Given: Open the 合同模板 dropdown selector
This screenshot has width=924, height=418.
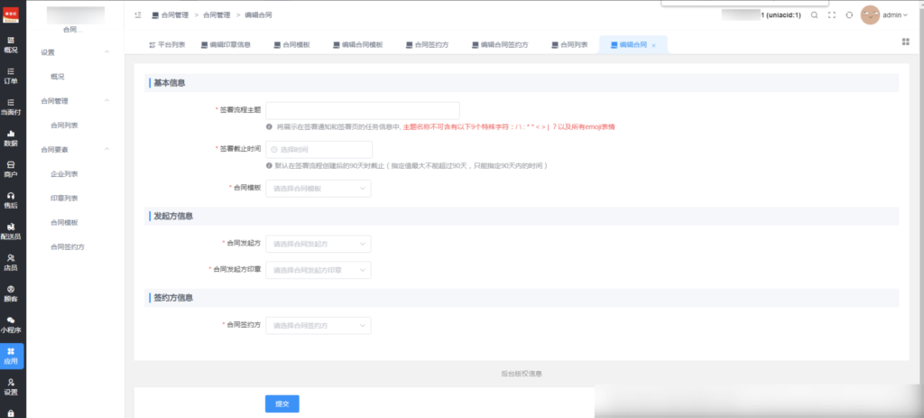Looking at the screenshot, I should click(318, 188).
